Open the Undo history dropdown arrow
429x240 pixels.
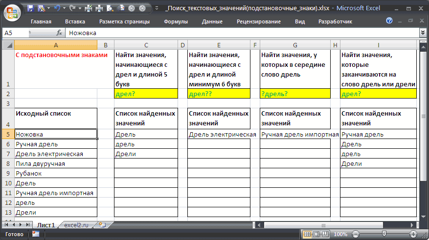pyautogui.click(x=65, y=8)
